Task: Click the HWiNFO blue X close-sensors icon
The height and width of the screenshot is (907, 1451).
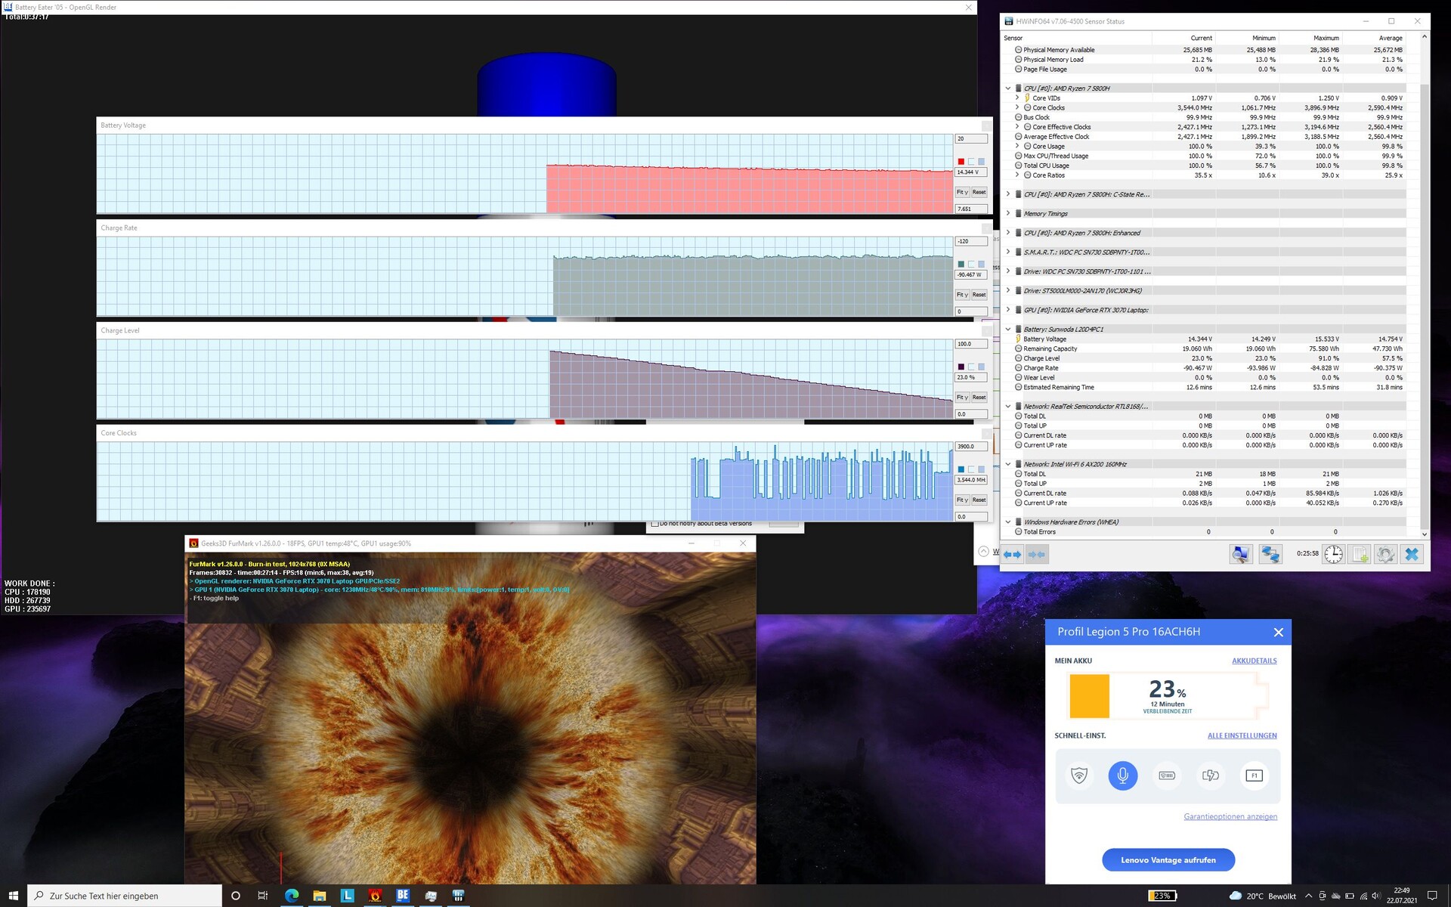Action: pos(1411,554)
